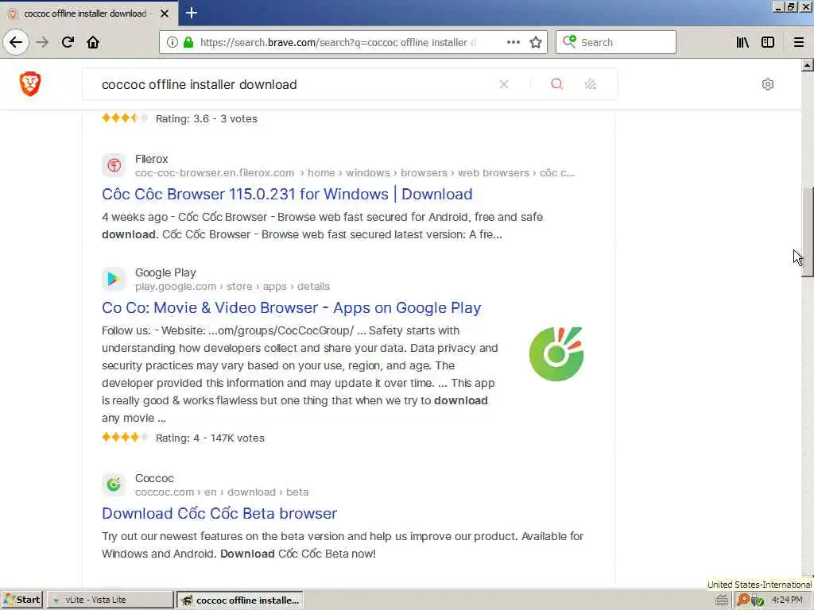Switch to vLite - Vista Lite taskbar window
Screen dimensions: 814x610
tap(110, 600)
